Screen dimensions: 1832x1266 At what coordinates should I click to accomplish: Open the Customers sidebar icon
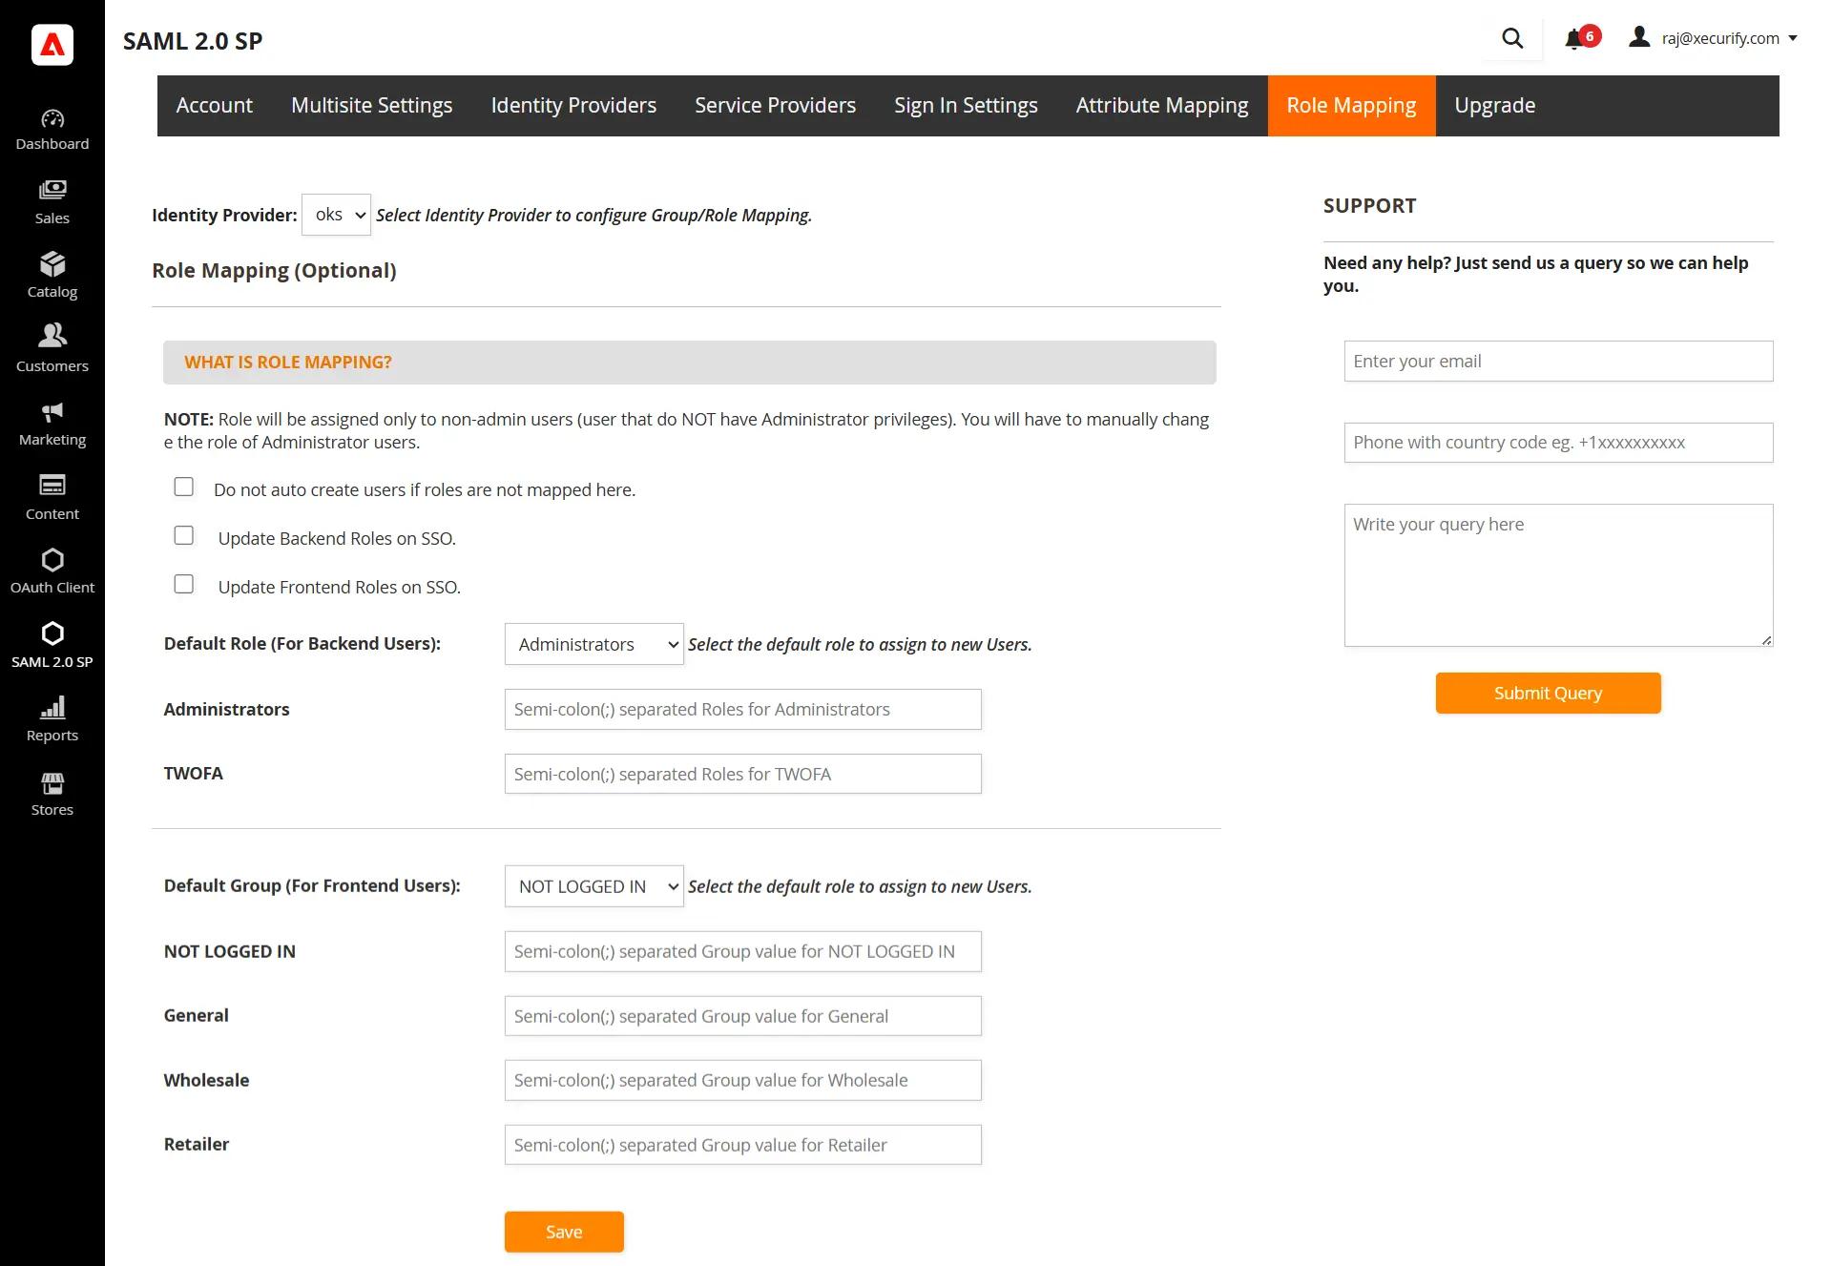click(52, 335)
